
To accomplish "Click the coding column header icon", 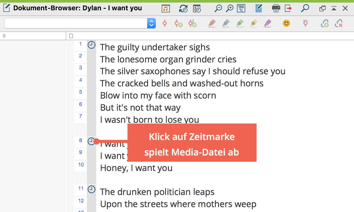I will pyautogui.click(x=4, y=36).
